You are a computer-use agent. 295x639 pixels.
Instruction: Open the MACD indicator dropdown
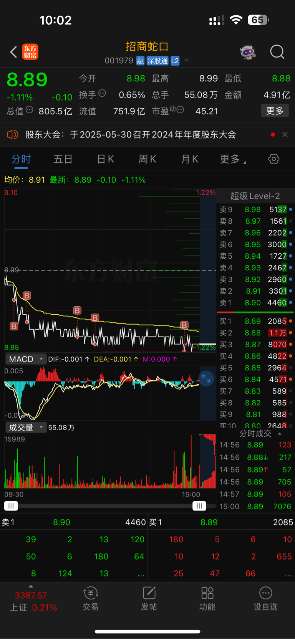point(26,359)
